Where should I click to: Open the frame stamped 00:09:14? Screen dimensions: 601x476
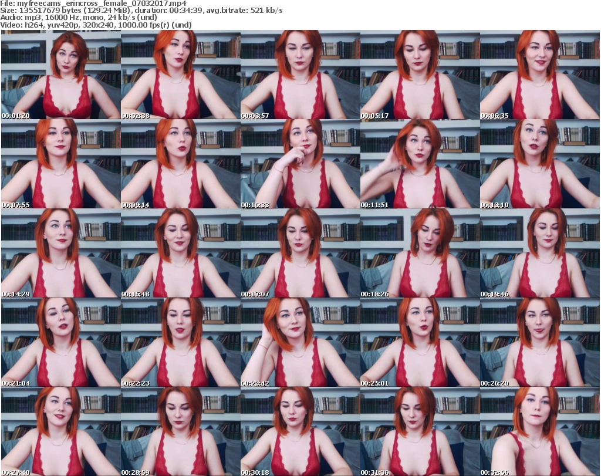pyautogui.click(x=181, y=164)
